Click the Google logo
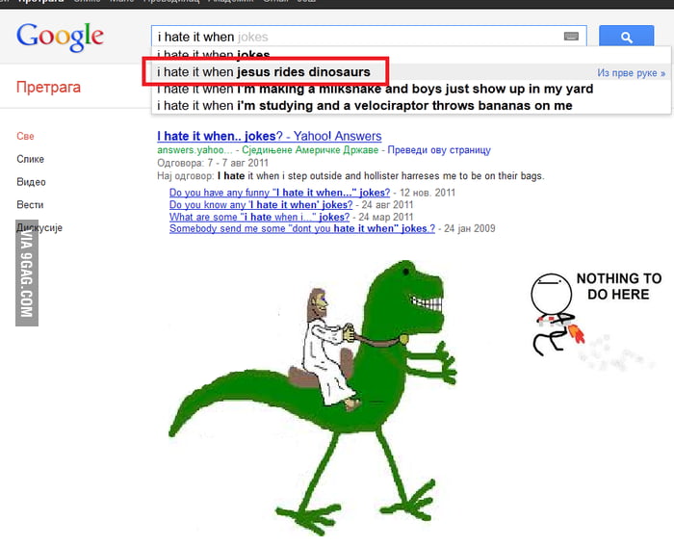This screenshot has height=547, width=674. click(x=60, y=38)
